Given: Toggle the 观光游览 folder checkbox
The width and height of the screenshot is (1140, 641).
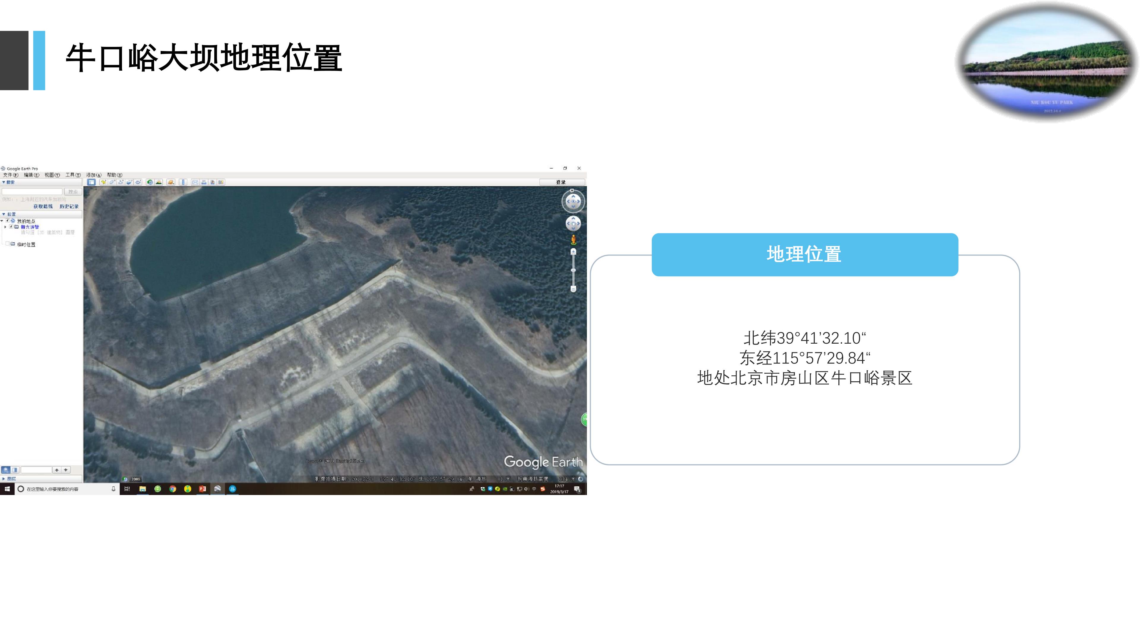Looking at the screenshot, I should (12, 226).
